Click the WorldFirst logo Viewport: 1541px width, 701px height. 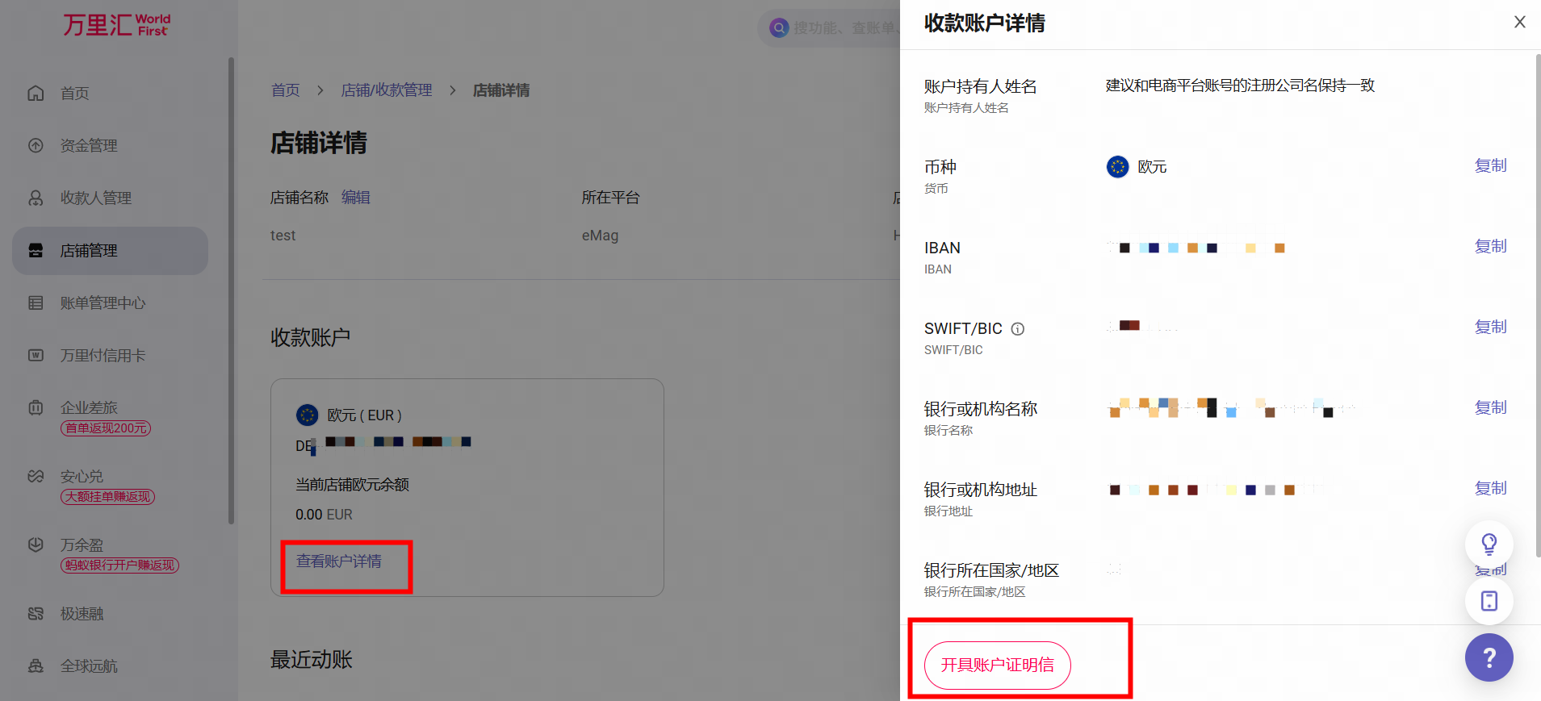(117, 24)
